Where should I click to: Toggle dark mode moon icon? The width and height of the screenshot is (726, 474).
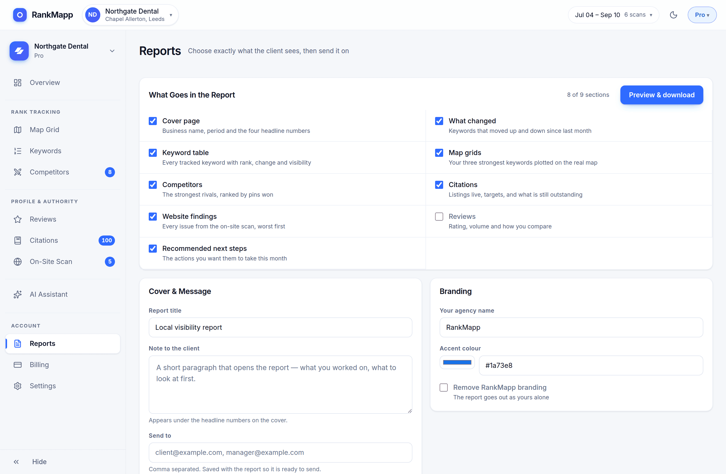pos(673,15)
